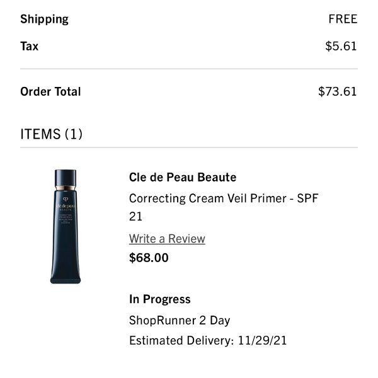Viewport: 378px width, 378px height.
Task: Select the ShopRunner 2 Day shipping method text
Action: tap(180, 321)
